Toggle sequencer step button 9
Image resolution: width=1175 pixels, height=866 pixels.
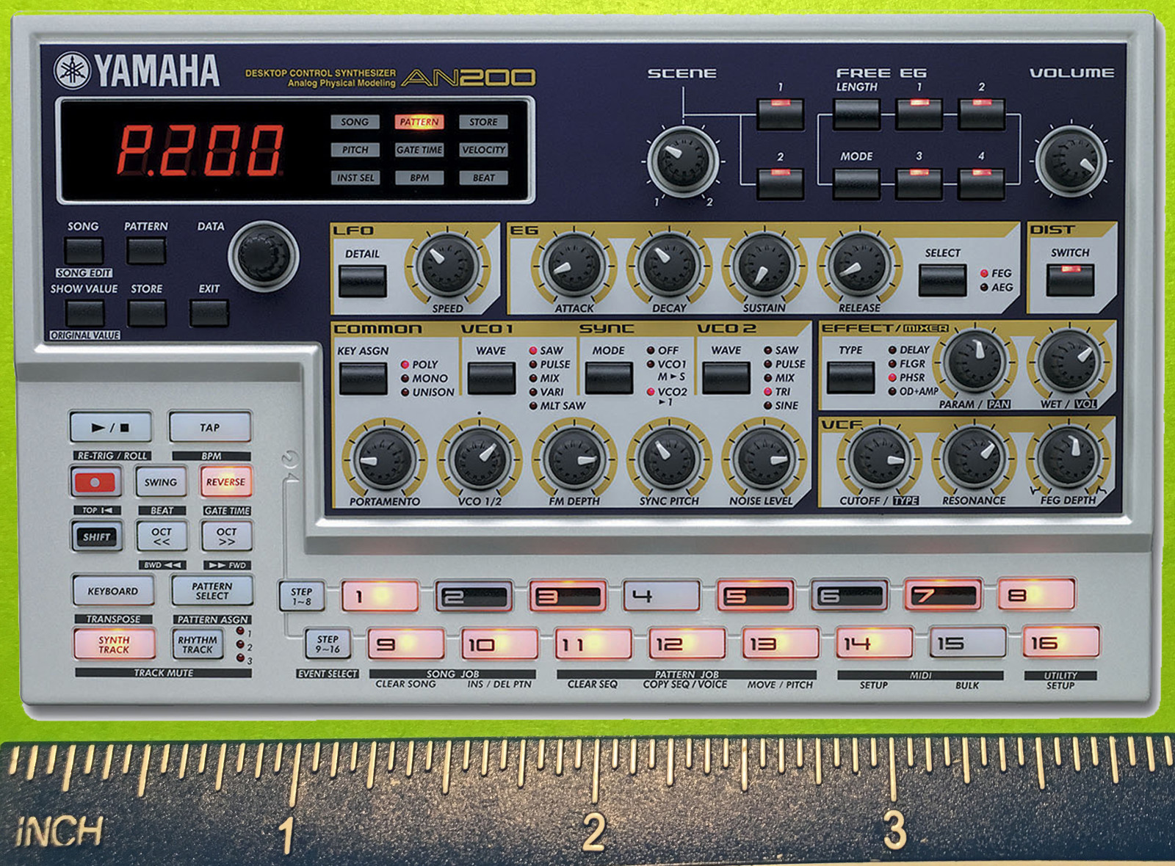[406, 644]
